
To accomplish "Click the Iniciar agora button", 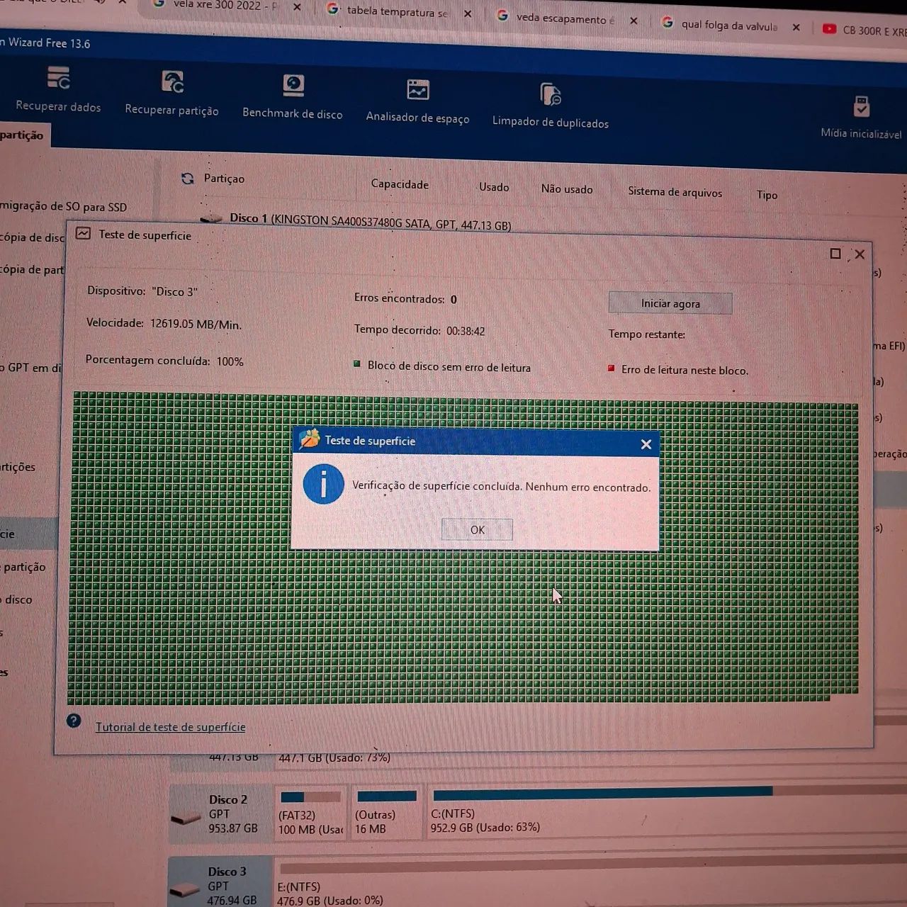I will (x=670, y=303).
